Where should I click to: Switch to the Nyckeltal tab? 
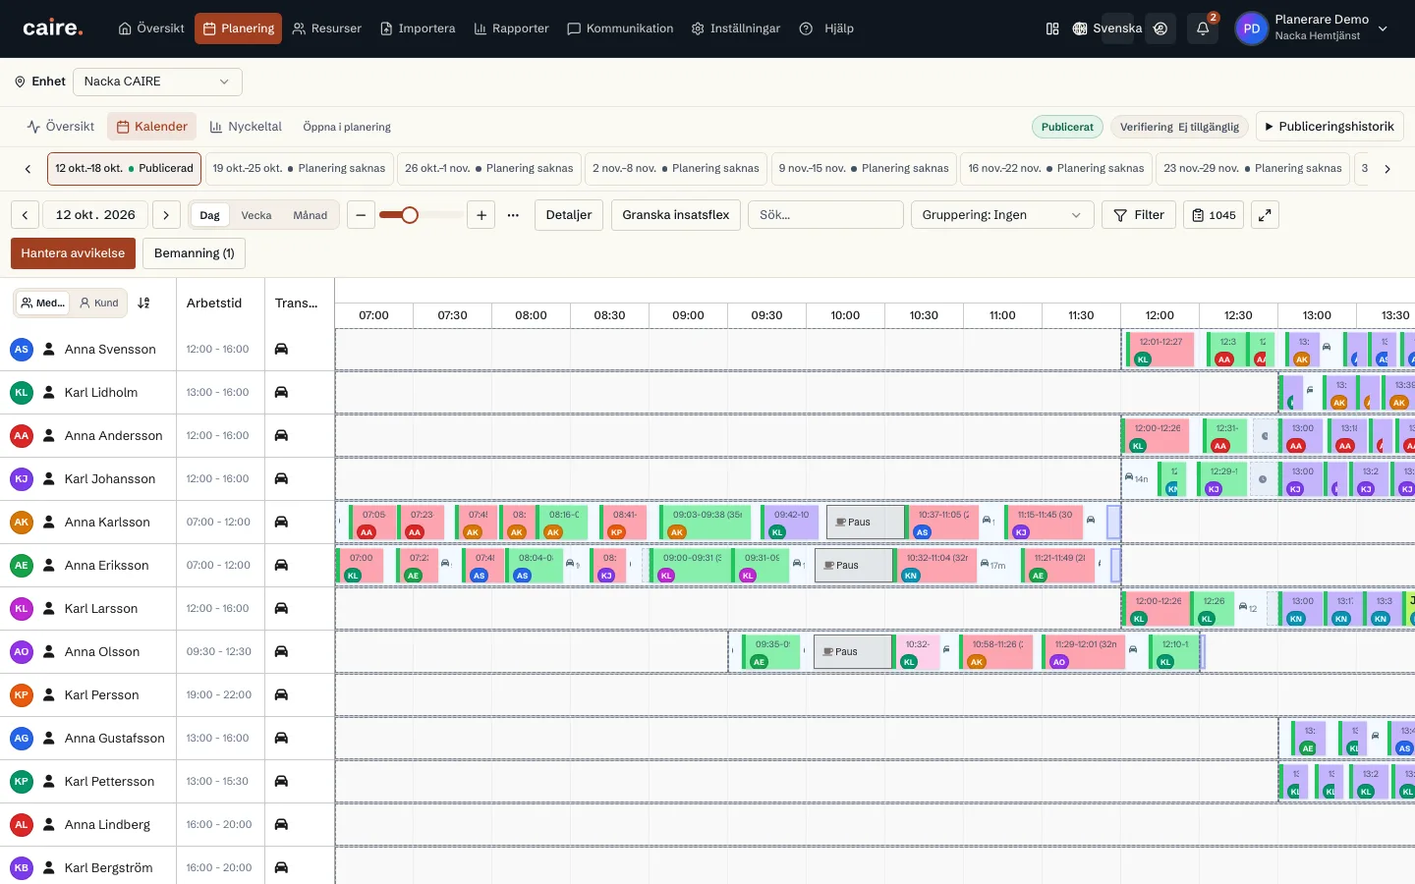coord(246,127)
